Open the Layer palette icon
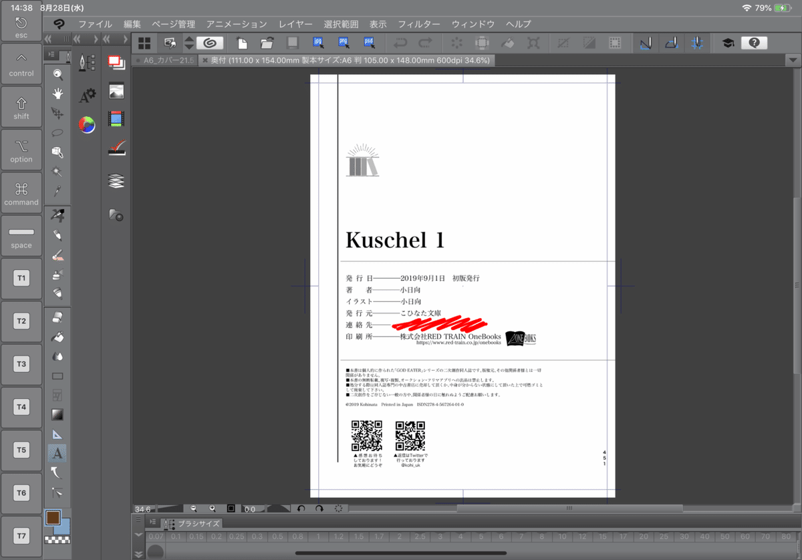The width and height of the screenshot is (802, 560). click(x=116, y=181)
